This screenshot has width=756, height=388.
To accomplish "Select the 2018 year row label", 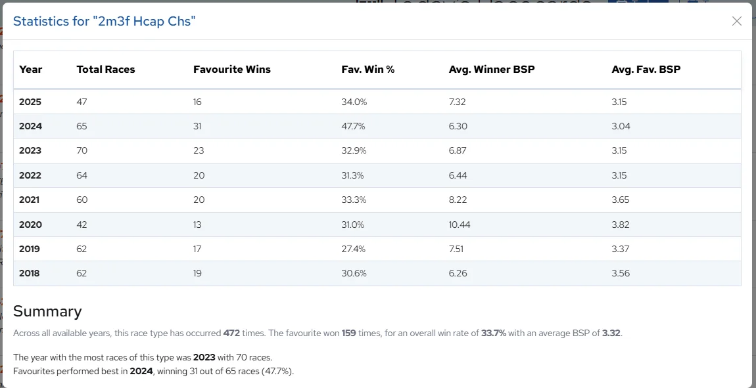I will (30, 273).
